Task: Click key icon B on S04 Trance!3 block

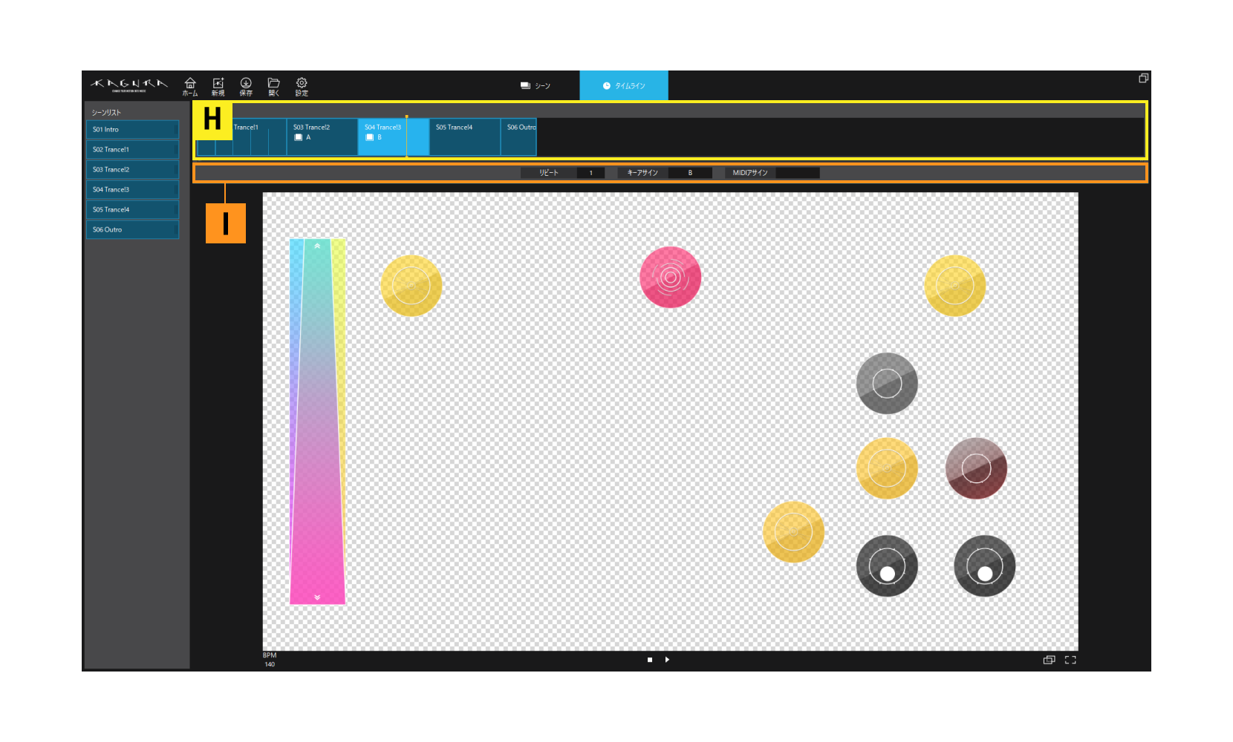Action: click(370, 137)
